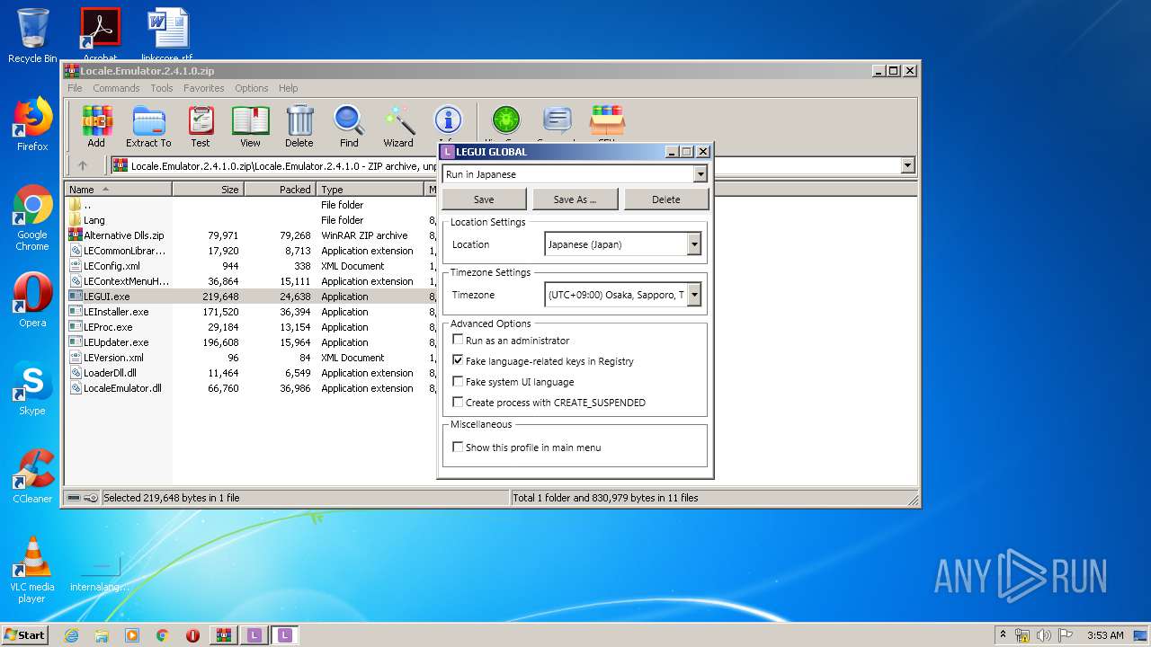Select the parent folder '..' row
The image size is (1151, 647).
click(251, 205)
